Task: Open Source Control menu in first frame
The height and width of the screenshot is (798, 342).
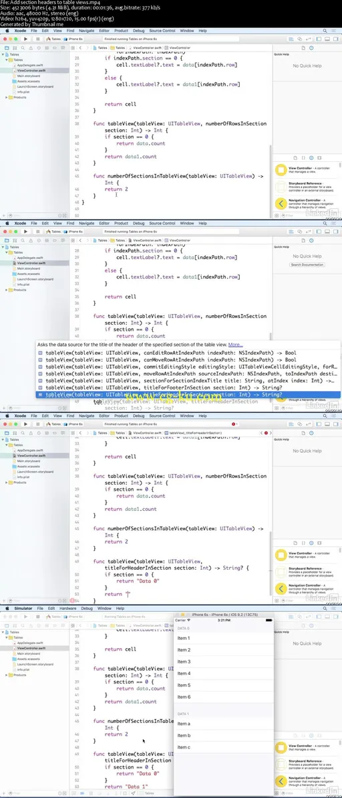Action: pyautogui.click(x=162, y=31)
